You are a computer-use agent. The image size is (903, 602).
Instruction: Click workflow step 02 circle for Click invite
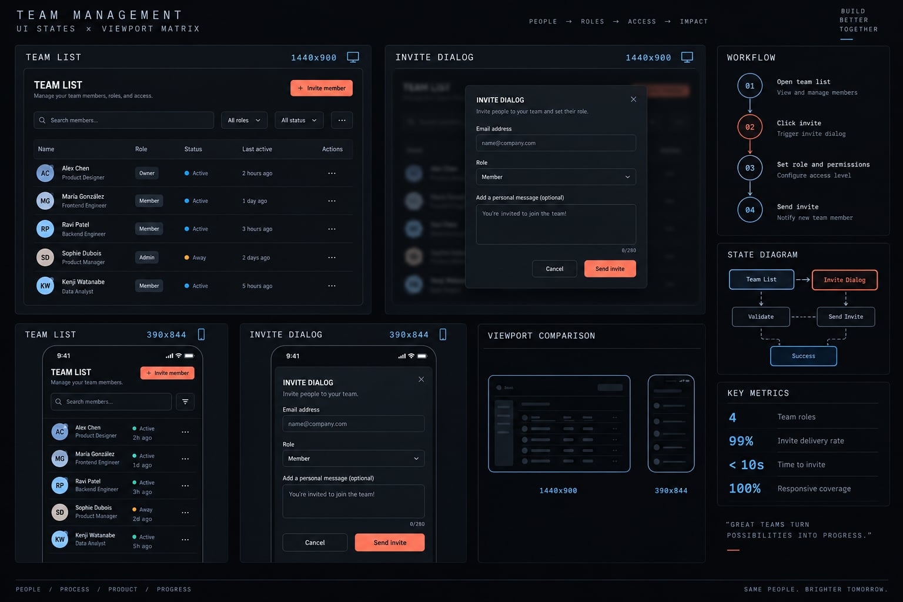point(750,127)
